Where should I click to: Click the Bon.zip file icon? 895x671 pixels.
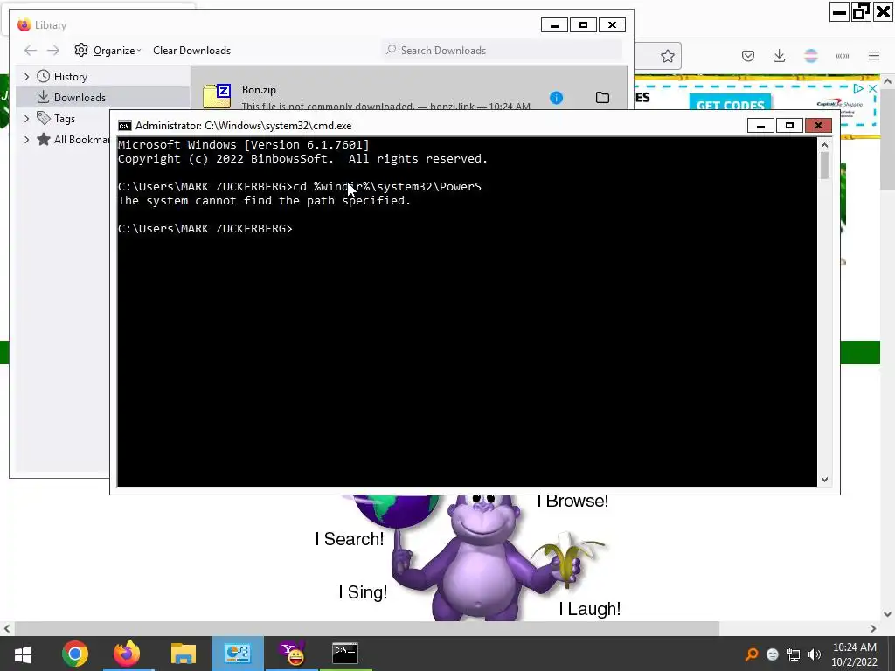pyautogui.click(x=217, y=96)
